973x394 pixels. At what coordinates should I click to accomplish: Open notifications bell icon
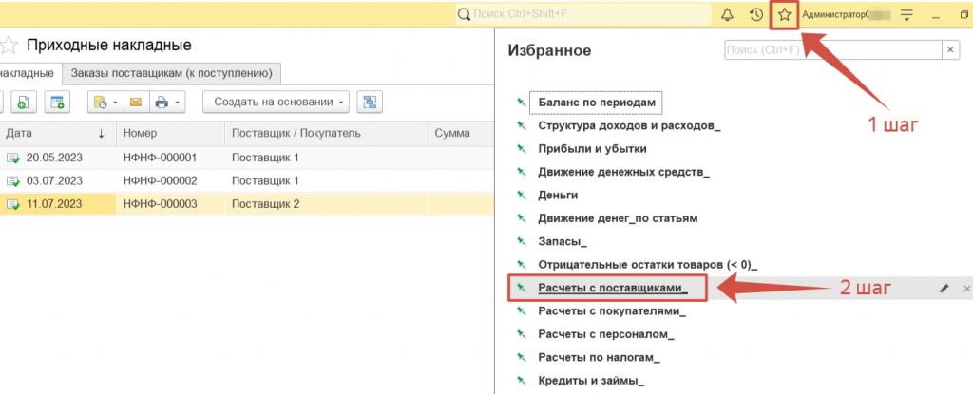coord(728,15)
